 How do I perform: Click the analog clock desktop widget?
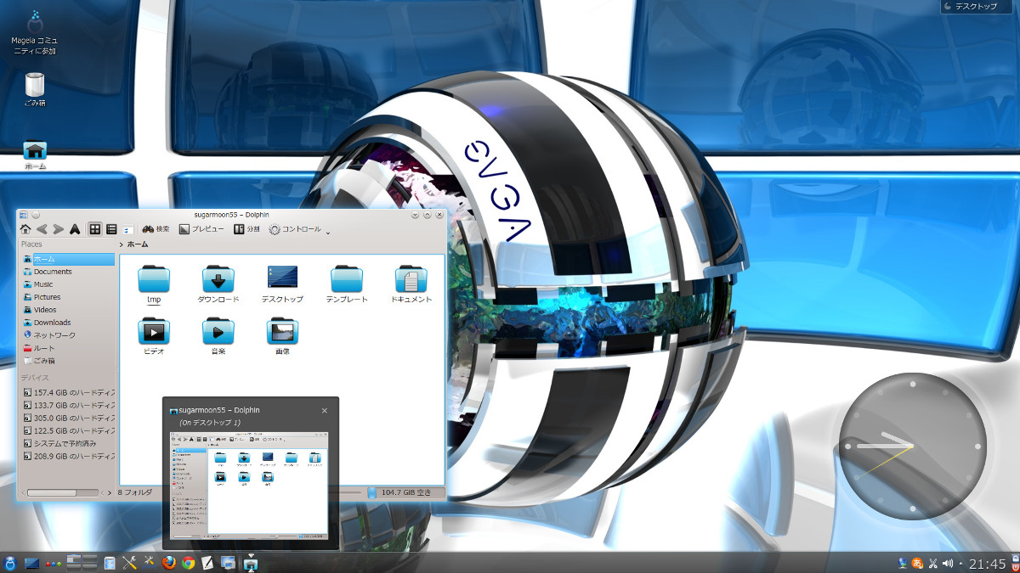pos(913,446)
